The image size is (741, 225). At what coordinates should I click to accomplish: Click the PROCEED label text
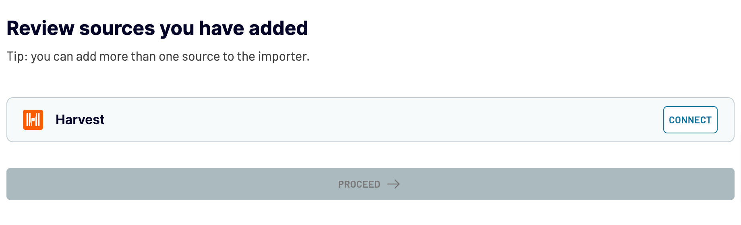click(359, 184)
